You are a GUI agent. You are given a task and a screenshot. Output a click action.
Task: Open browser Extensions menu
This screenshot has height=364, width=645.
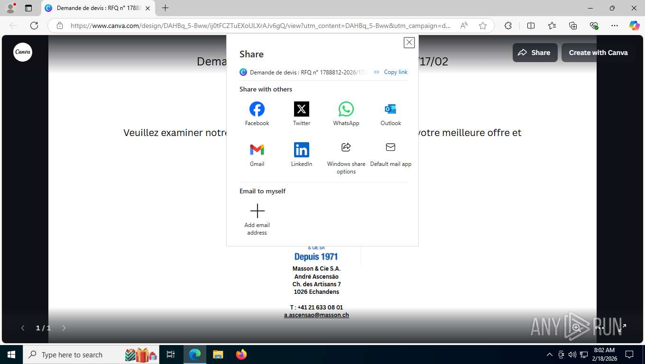coord(508,26)
